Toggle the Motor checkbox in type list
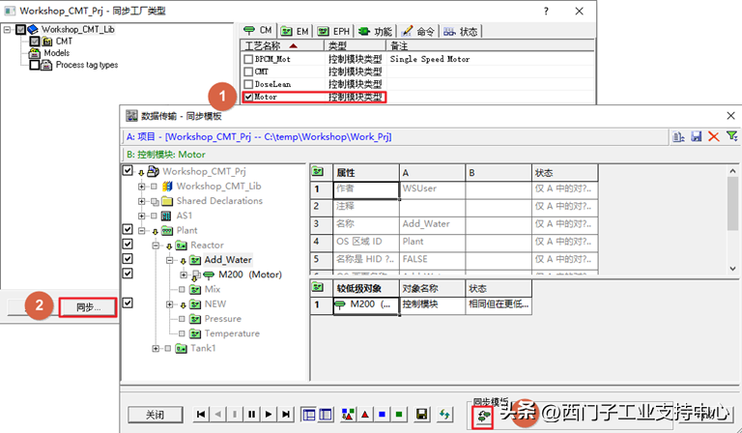 (x=249, y=98)
